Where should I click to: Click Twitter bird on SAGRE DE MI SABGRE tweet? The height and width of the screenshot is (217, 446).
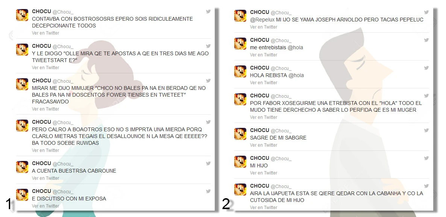click(x=426, y=130)
